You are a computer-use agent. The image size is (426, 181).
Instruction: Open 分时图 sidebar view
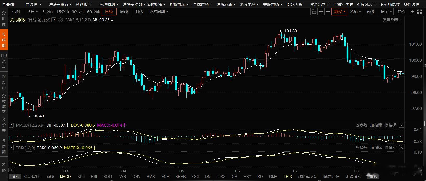[x=4, y=19]
